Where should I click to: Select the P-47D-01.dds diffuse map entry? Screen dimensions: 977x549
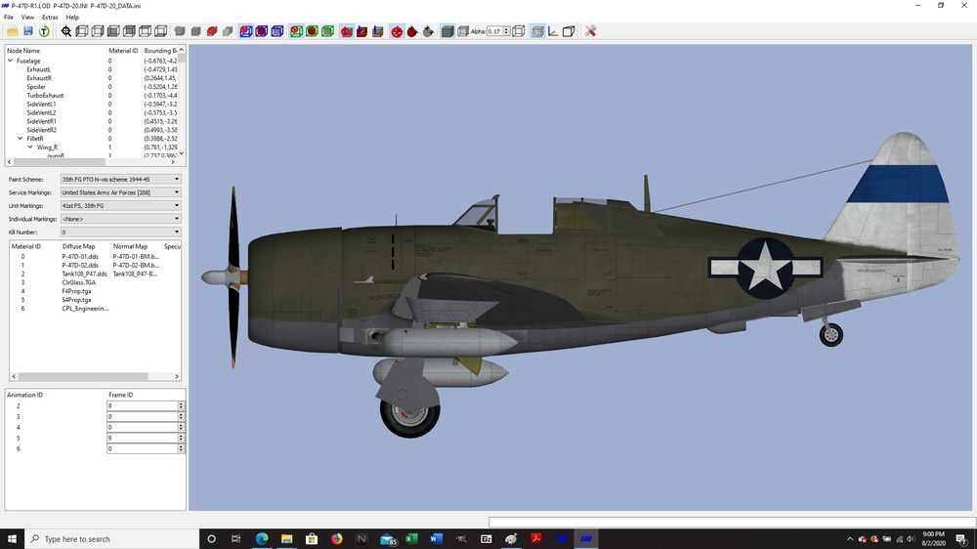(80, 256)
